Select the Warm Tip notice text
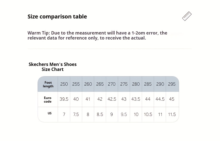This screenshot has width=220, height=141. pos(97,35)
